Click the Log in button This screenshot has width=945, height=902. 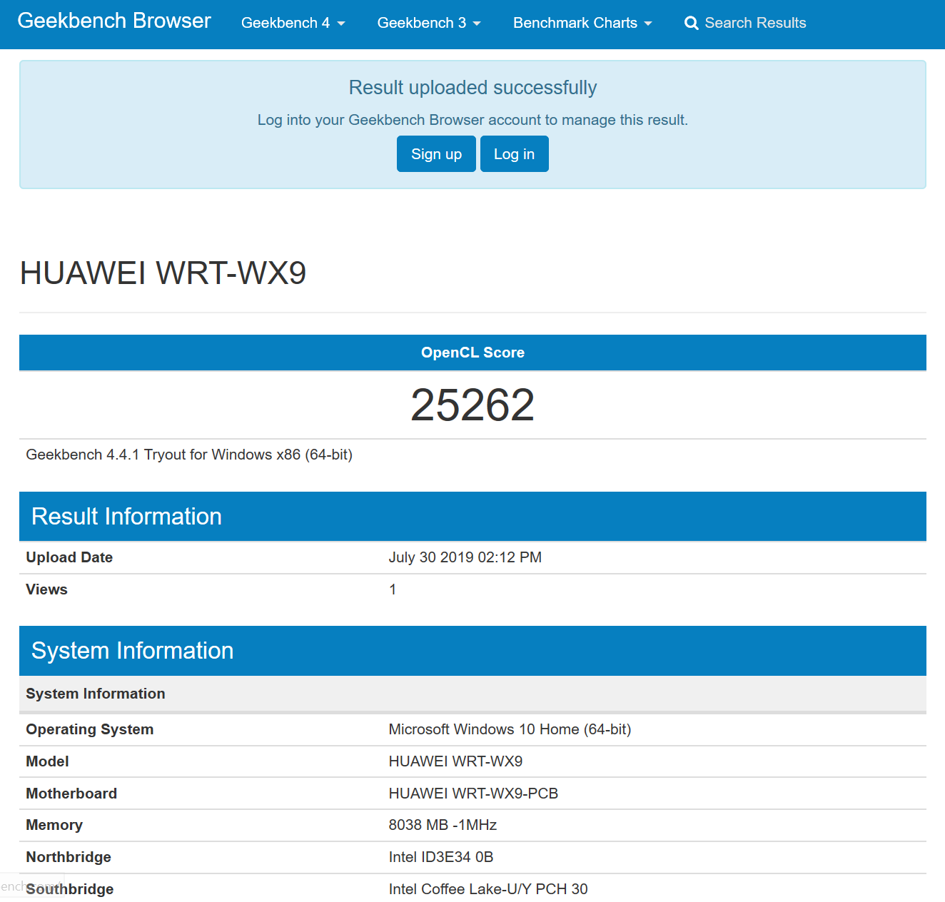point(514,154)
